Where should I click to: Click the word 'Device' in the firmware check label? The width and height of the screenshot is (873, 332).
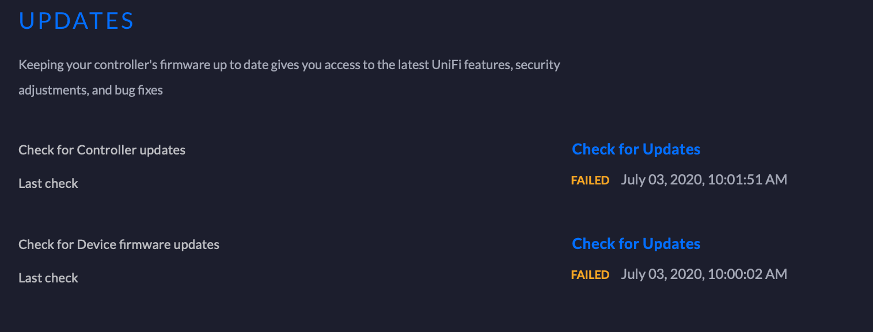click(96, 244)
